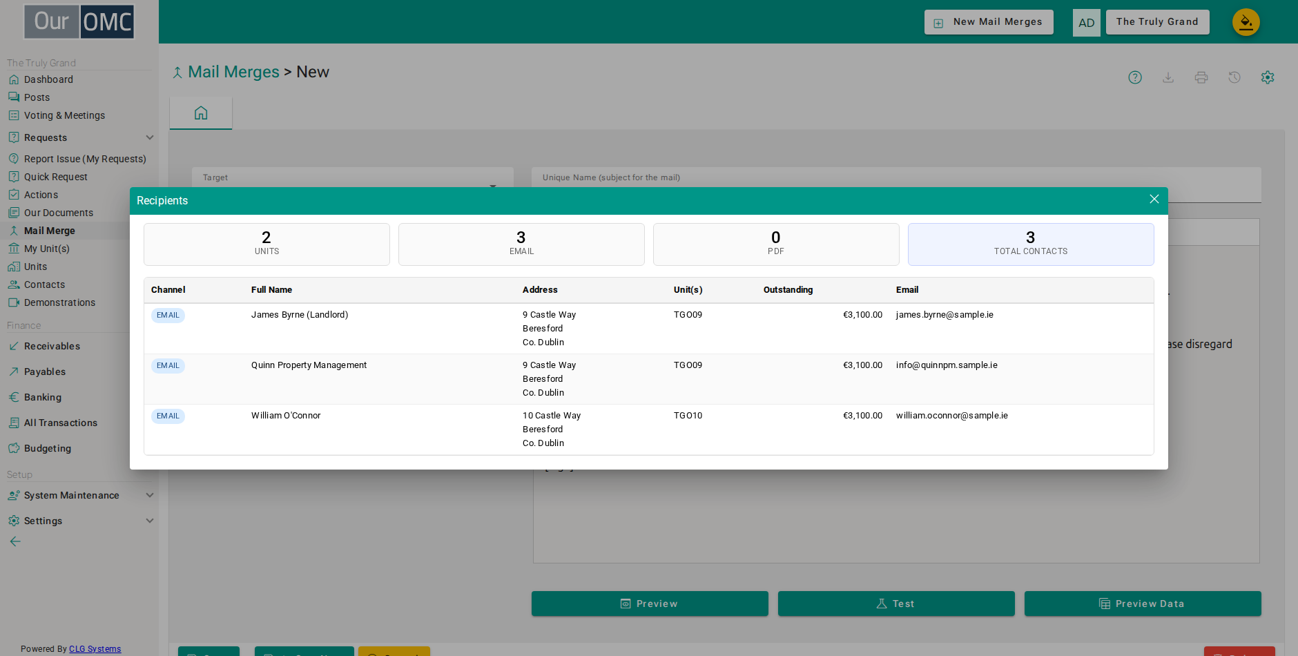
Task: Select the Total Contacts card
Action: pos(1031,244)
